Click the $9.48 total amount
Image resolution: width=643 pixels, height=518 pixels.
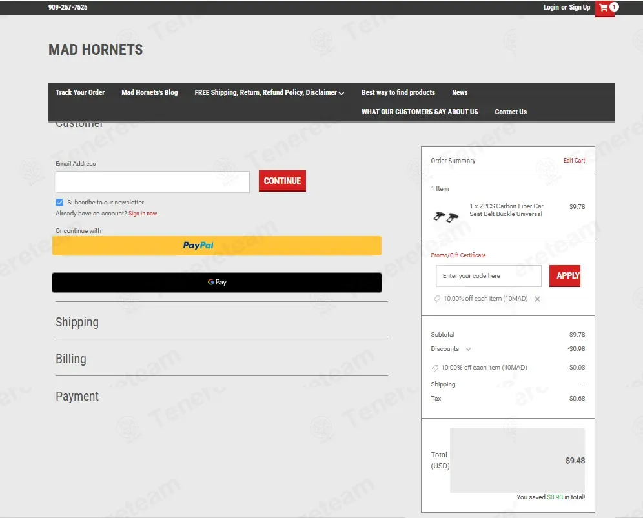click(x=575, y=461)
